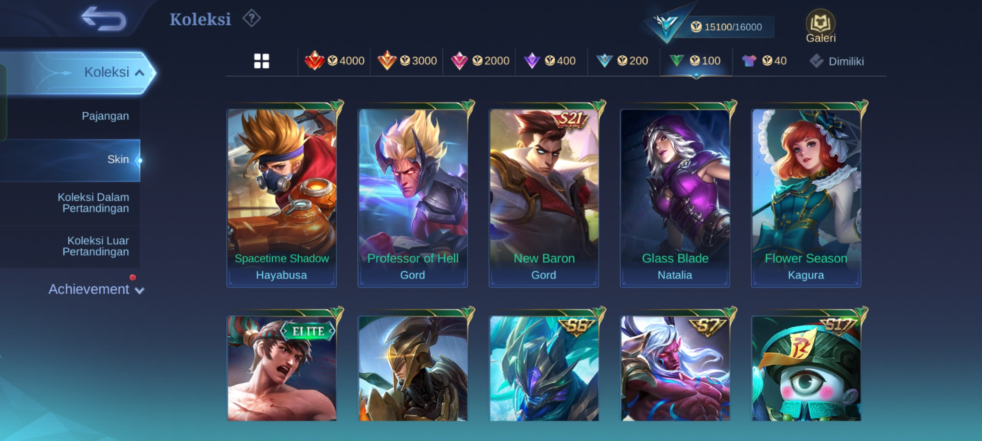
Task: Filter skins by 3000 point tier
Action: coord(407,61)
